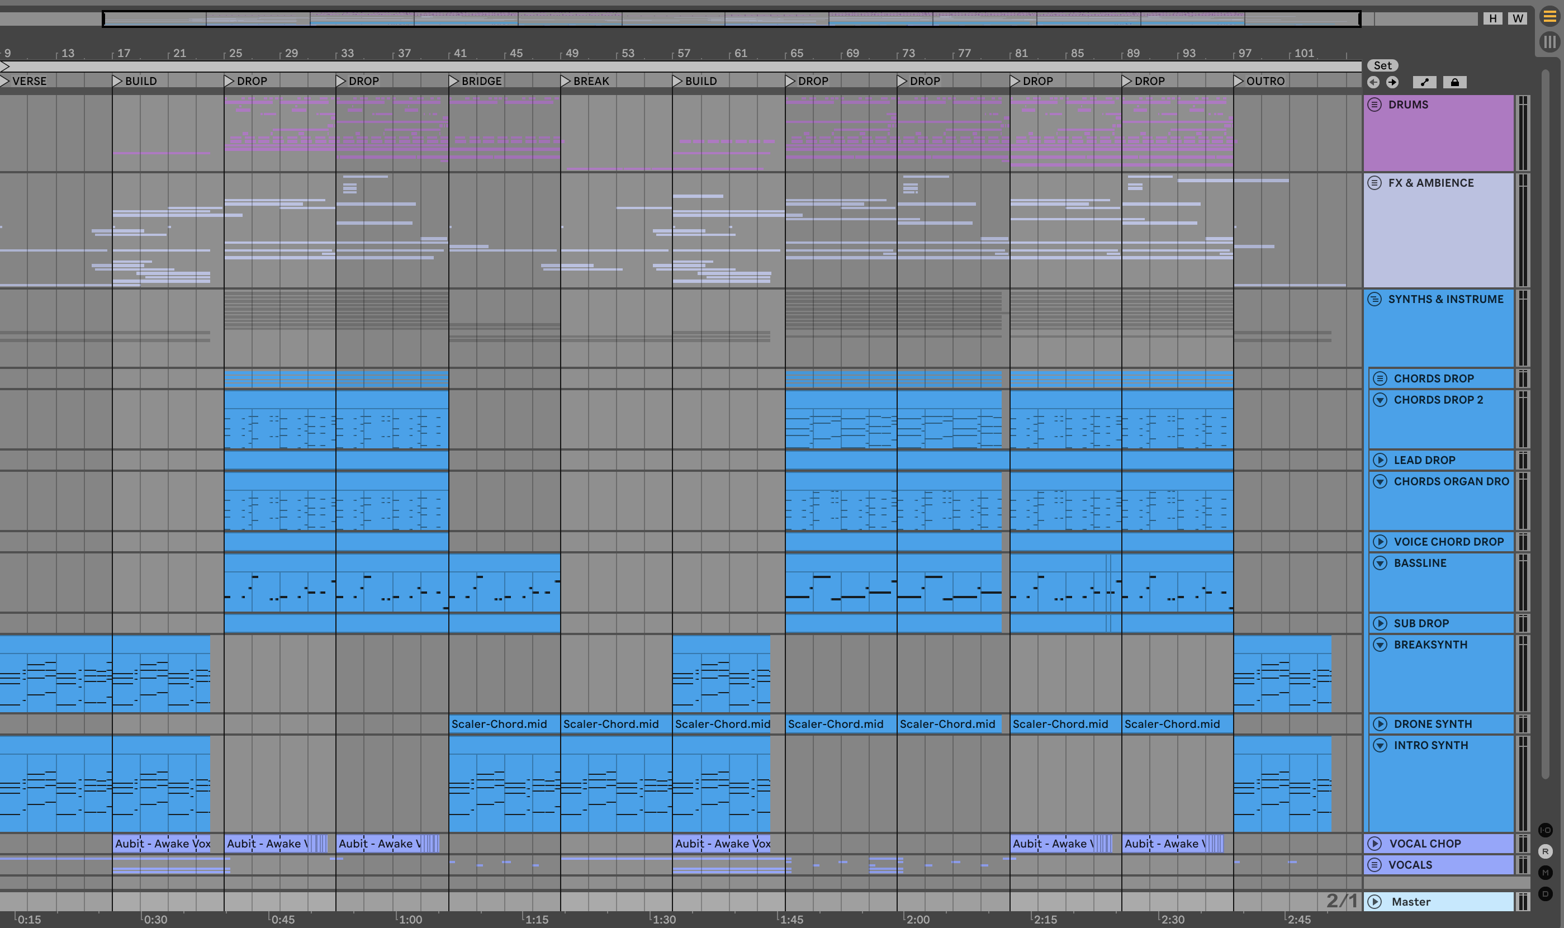1564x928 pixels.
Task: Collapse the CHORDS DROP 2 track
Action: (x=1380, y=400)
